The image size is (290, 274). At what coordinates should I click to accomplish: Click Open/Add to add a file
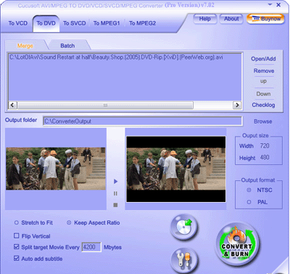coord(263,59)
